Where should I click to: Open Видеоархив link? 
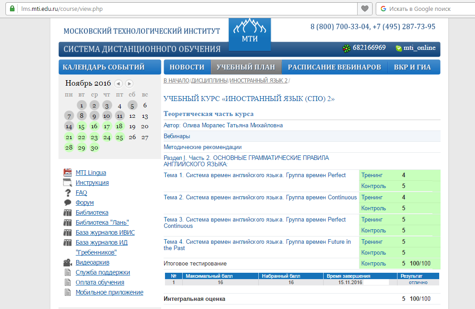(x=92, y=263)
